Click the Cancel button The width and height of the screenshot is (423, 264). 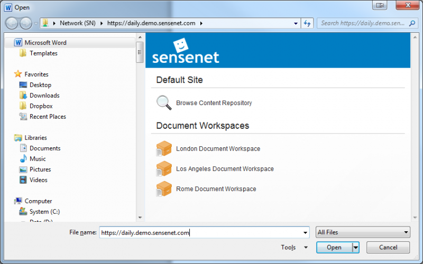pyautogui.click(x=388, y=247)
